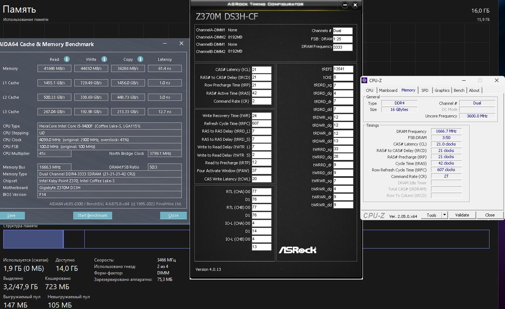Switch to the Bench tab in CPU-Z

coord(459,90)
